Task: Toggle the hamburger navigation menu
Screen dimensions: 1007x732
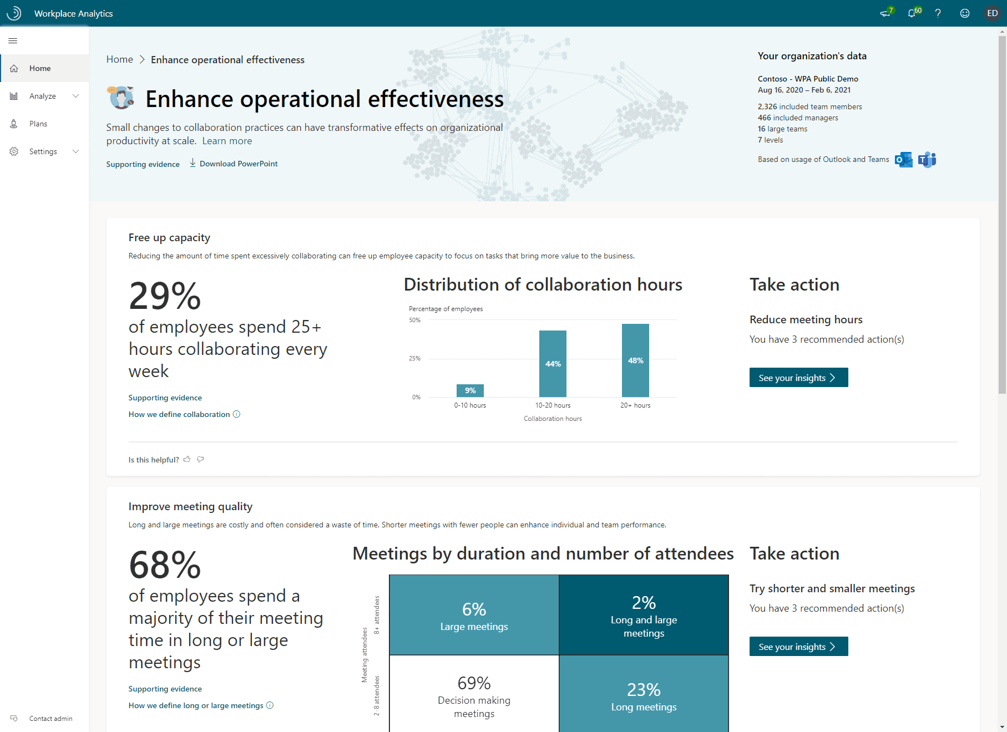Action: (x=13, y=40)
